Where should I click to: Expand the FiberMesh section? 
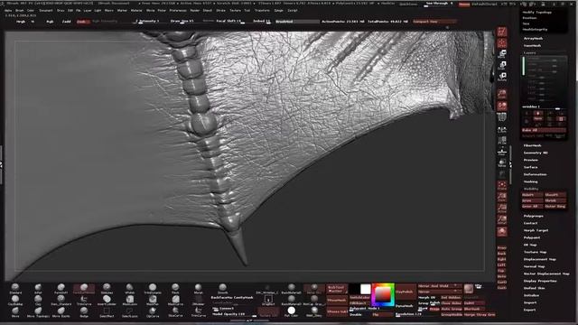[532, 145]
